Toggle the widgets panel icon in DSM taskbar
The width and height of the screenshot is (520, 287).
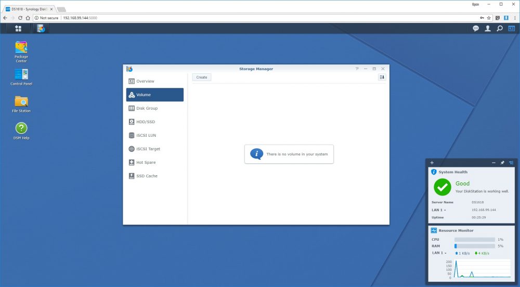coord(511,29)
